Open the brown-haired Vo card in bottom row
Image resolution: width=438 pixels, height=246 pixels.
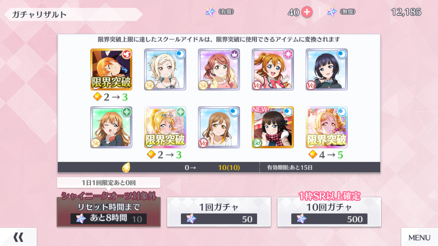[219, 127]
